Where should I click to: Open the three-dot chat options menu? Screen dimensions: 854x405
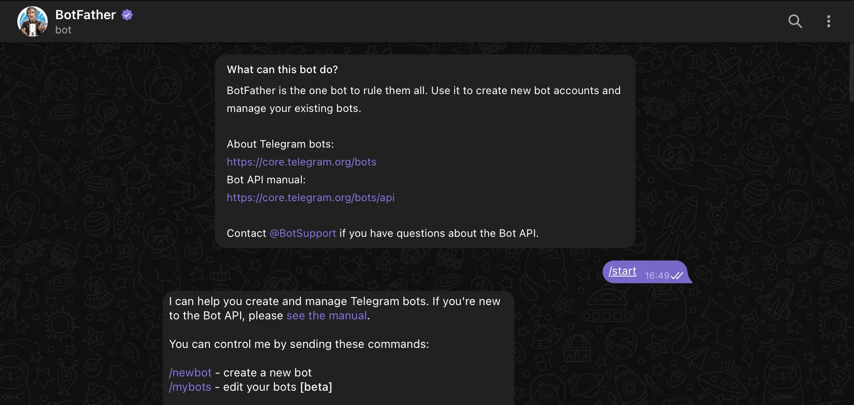pos(829,21)
